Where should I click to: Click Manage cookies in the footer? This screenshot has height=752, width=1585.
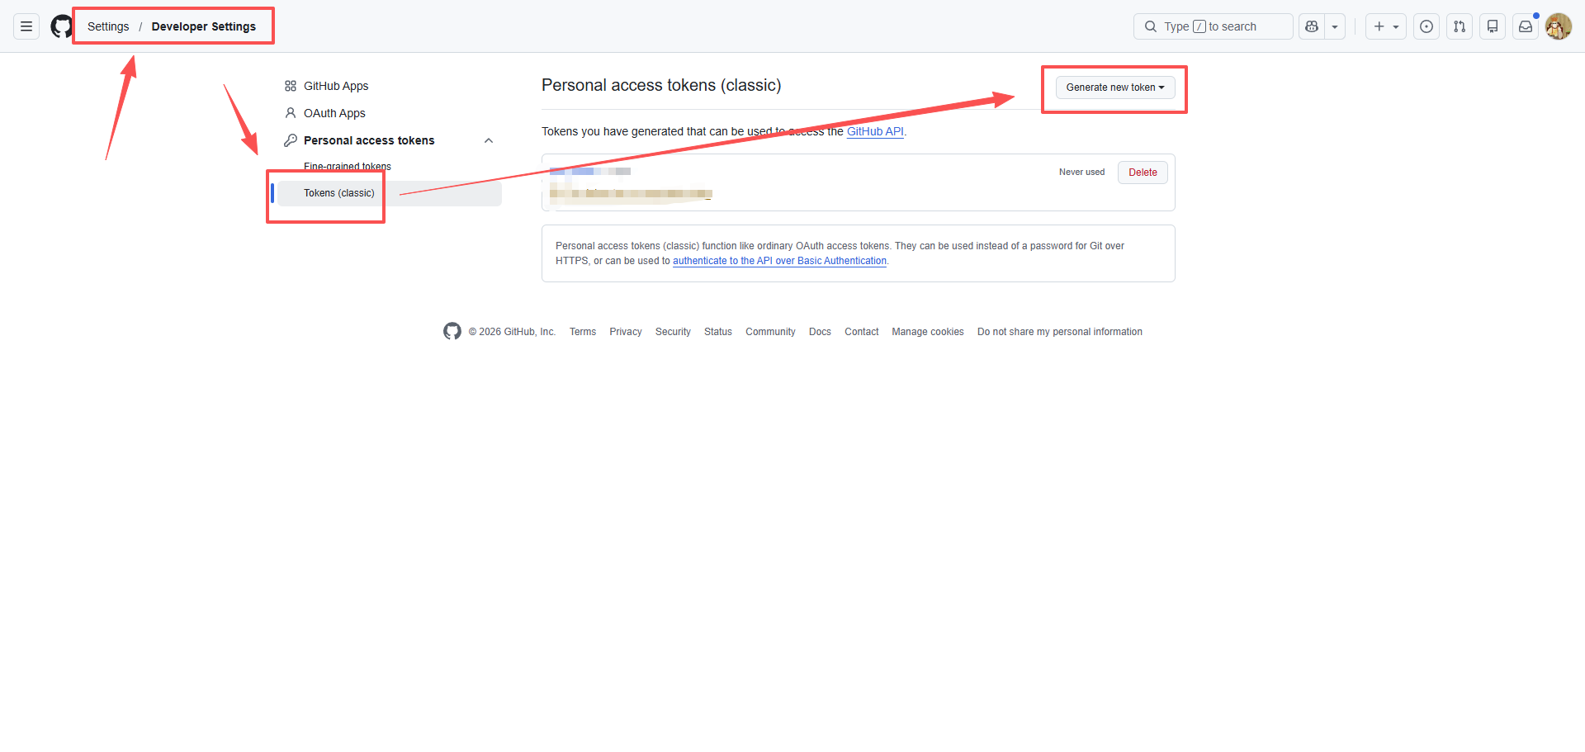(x=928, y=332)
